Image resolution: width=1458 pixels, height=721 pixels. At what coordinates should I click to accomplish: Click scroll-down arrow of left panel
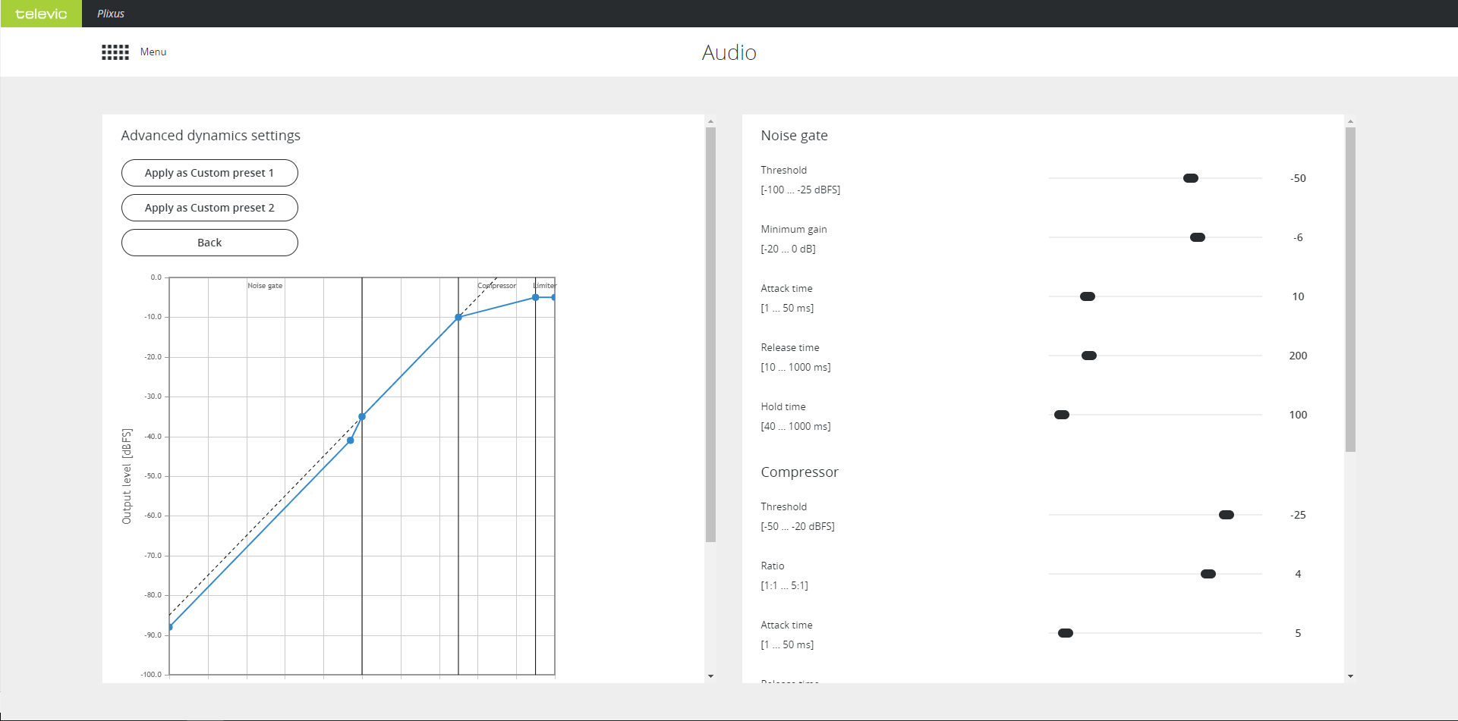(710, 676)
